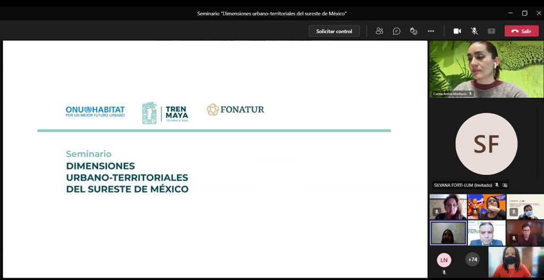Select the participant tile with the wallpaper background
Image resolution: width=544 pixels, height=280 pixels.
coord(448,207)
